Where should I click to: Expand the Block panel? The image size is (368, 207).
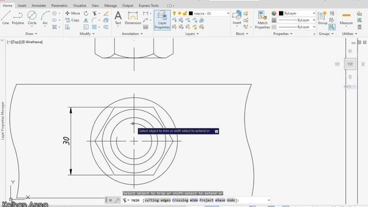pyautogui.click(x=242, y=34)
